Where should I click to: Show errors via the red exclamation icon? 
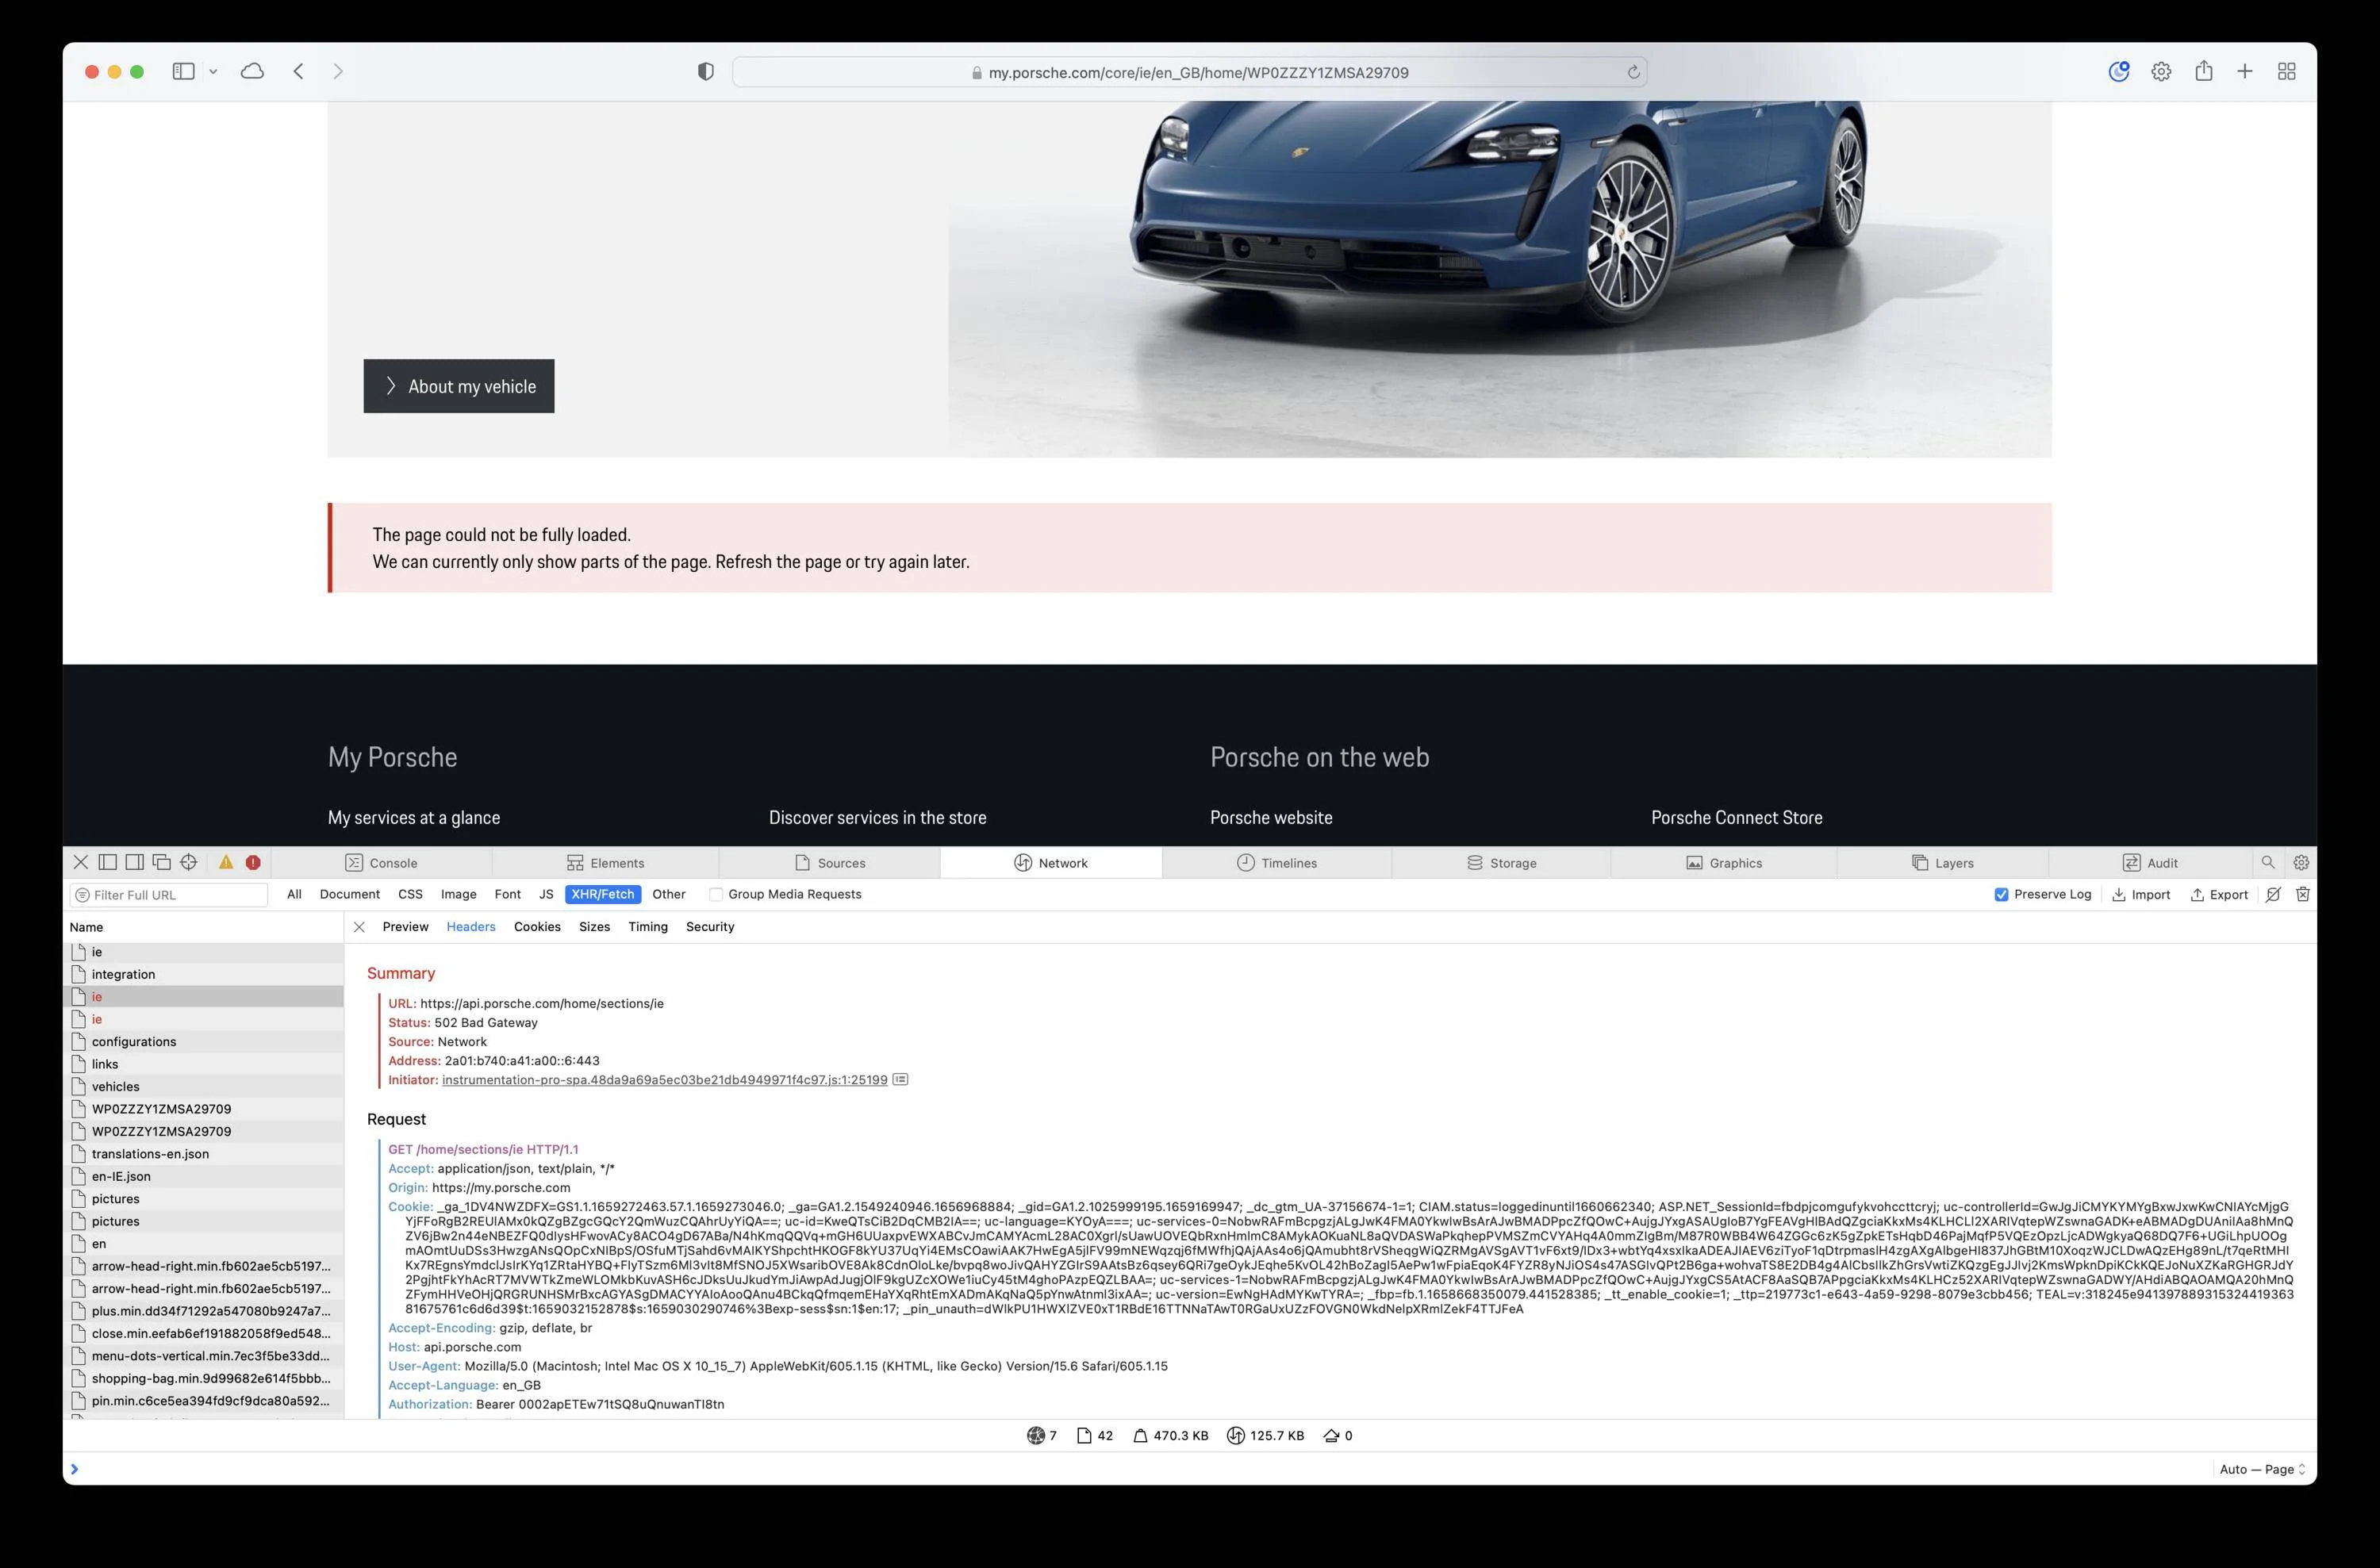tap(253, 862)
